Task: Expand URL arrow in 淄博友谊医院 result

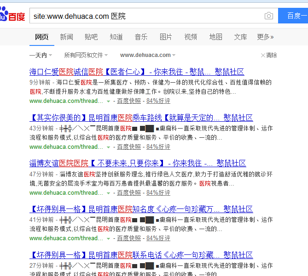Action: (108, 193)
